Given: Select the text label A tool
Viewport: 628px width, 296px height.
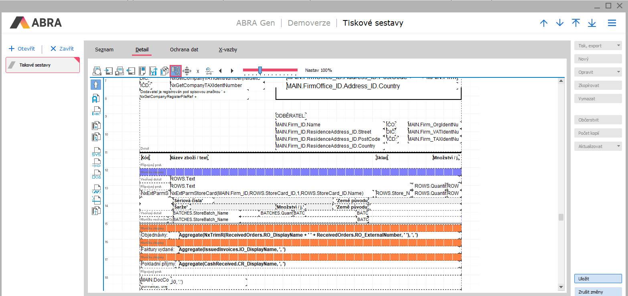Looking at the screenshot, I should (x=96, y=99).
